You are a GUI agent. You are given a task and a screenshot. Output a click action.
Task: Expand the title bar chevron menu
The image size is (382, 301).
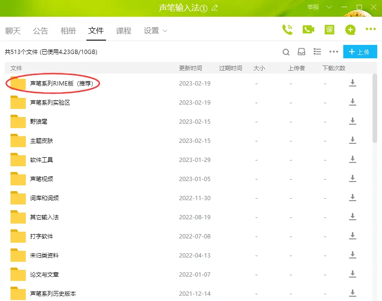coord(329,7)
